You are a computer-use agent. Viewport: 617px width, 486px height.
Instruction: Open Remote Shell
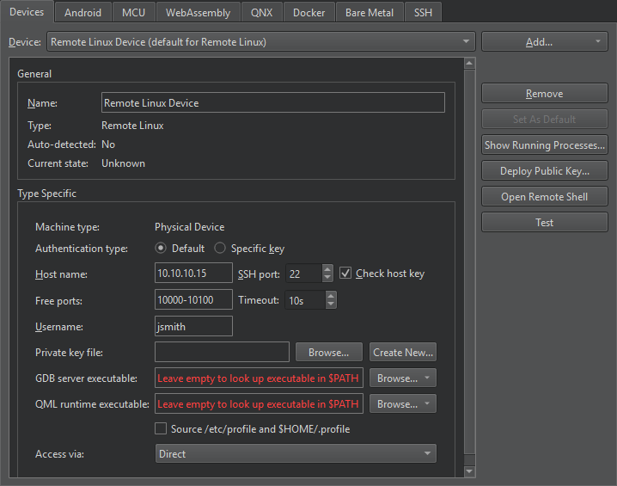click(x=544, y=197)
